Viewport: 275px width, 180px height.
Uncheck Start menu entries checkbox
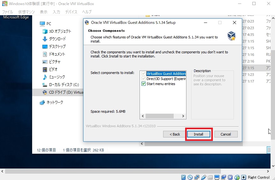[x=143, y=84]
